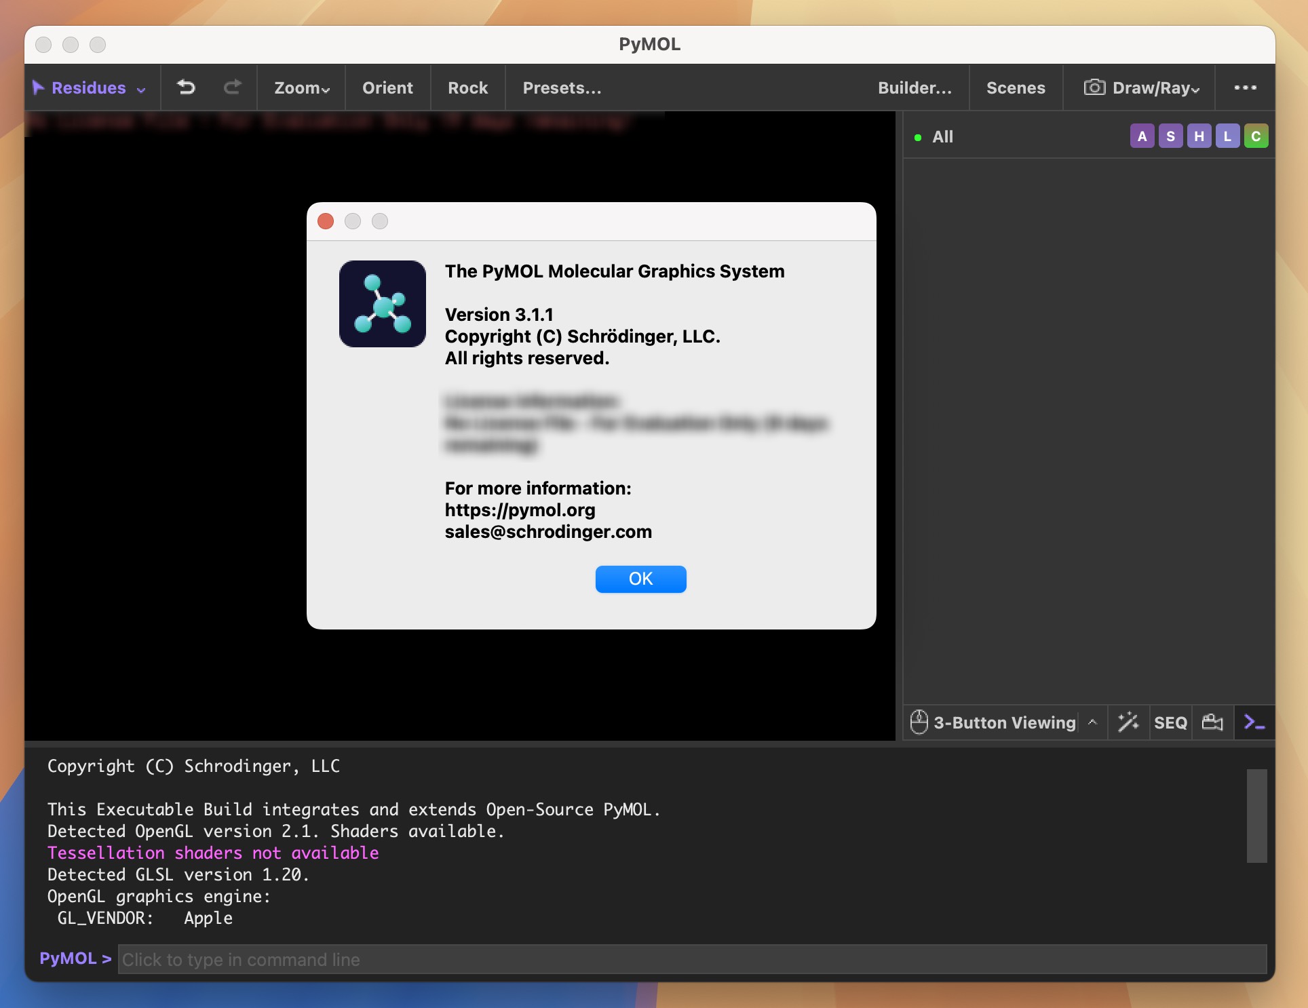Click the C (Color) button for All
Image resolution: width=1308 pixels, height=1008 pixels.
[1256, 136]
